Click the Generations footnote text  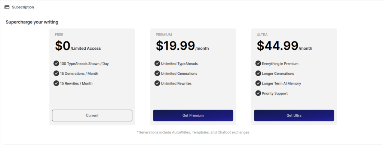coord(193,132)
